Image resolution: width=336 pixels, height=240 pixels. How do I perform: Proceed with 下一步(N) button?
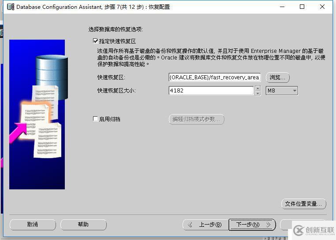coord(252,225)
